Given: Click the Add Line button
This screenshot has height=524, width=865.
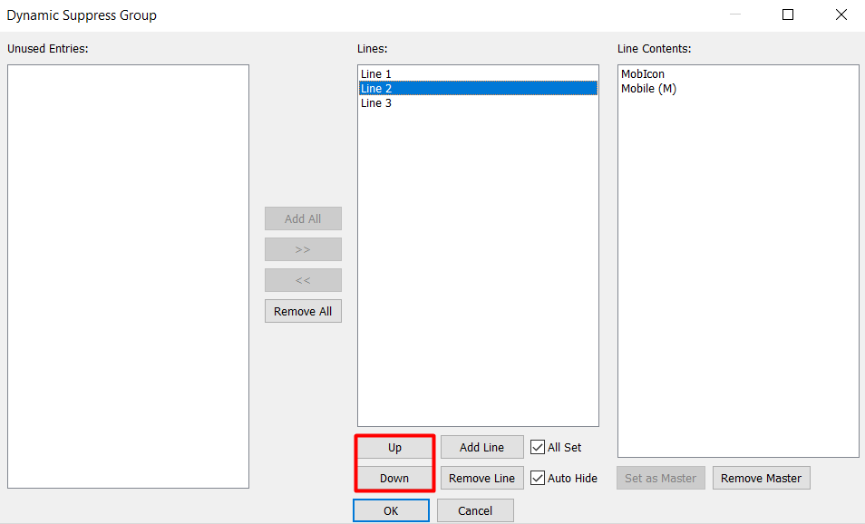Looking at the screenshot, I should pyautogui.click(x=481, y=448).
